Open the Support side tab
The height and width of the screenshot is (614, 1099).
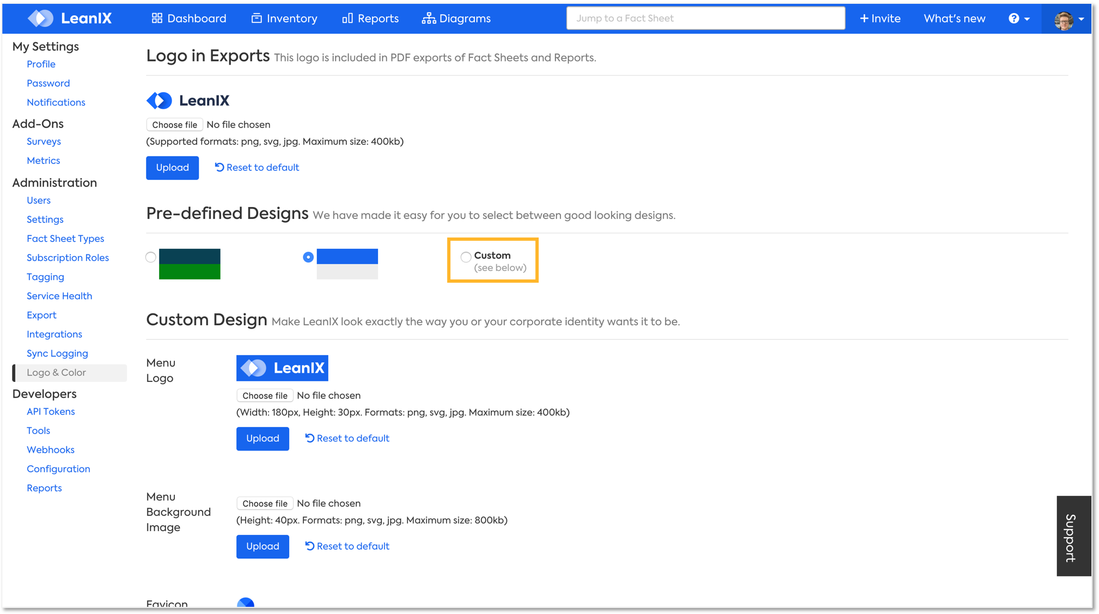tap(1073, 536)
